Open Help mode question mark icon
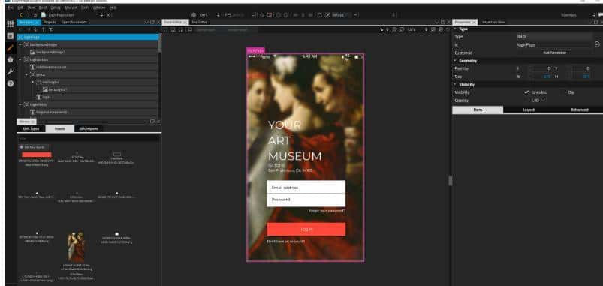This screenshot has width=603, height=286. coord(10,83)
